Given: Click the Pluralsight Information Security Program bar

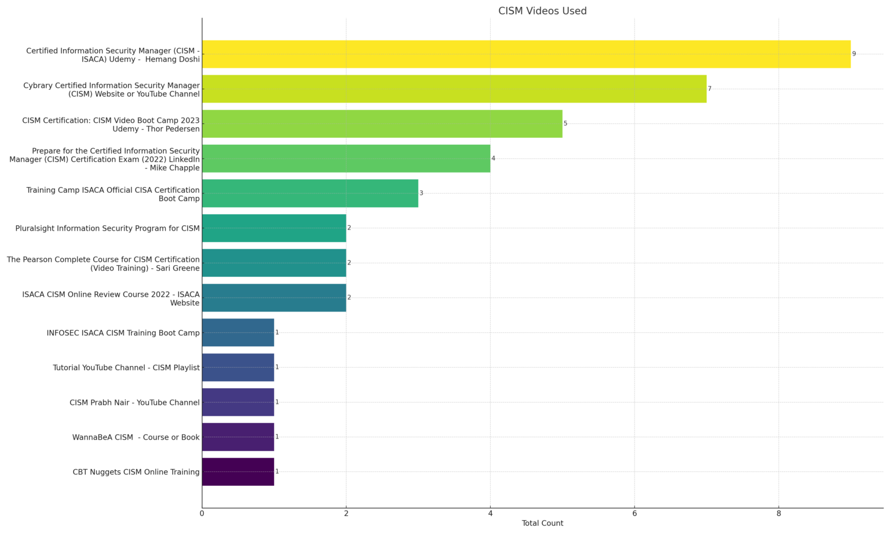Looking at the screenshot, I should tap(272, 228).
